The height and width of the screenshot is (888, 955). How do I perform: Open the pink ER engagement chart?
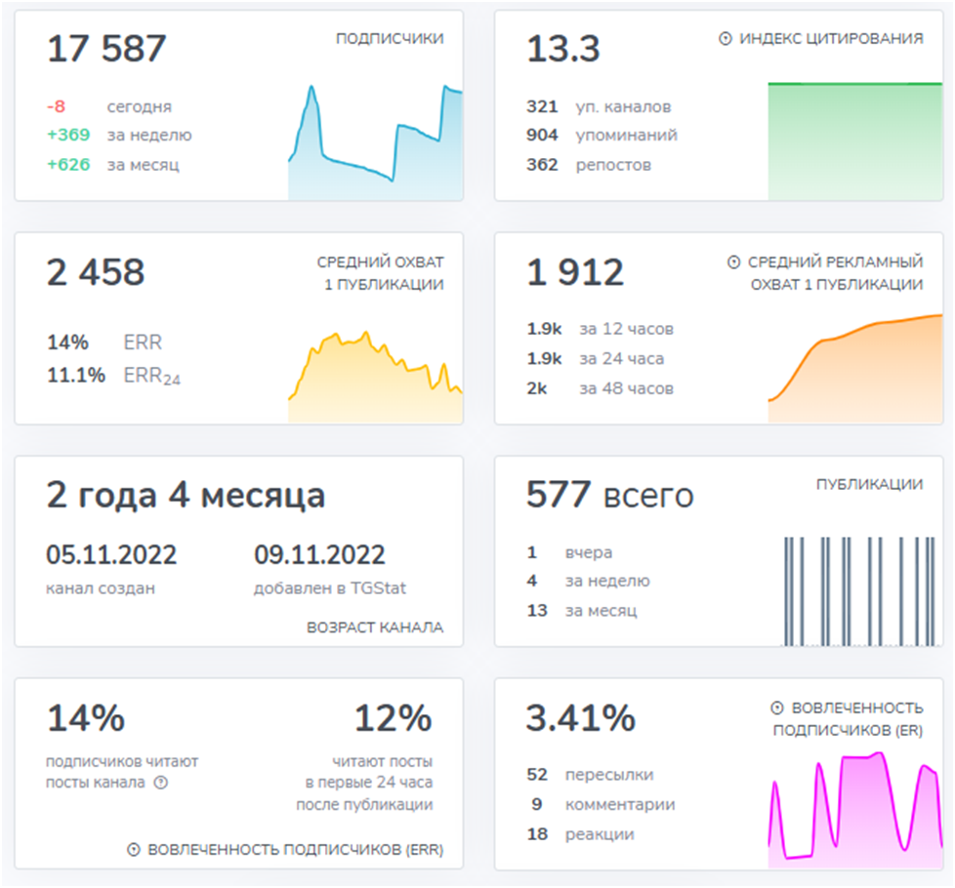[854, 808]
